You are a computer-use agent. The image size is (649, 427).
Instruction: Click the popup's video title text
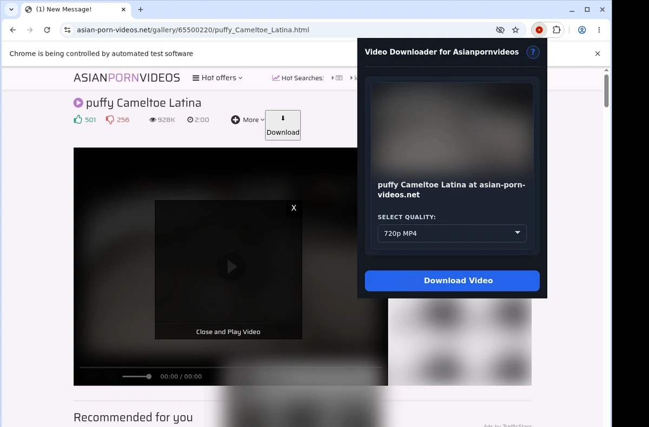point(452,190)
